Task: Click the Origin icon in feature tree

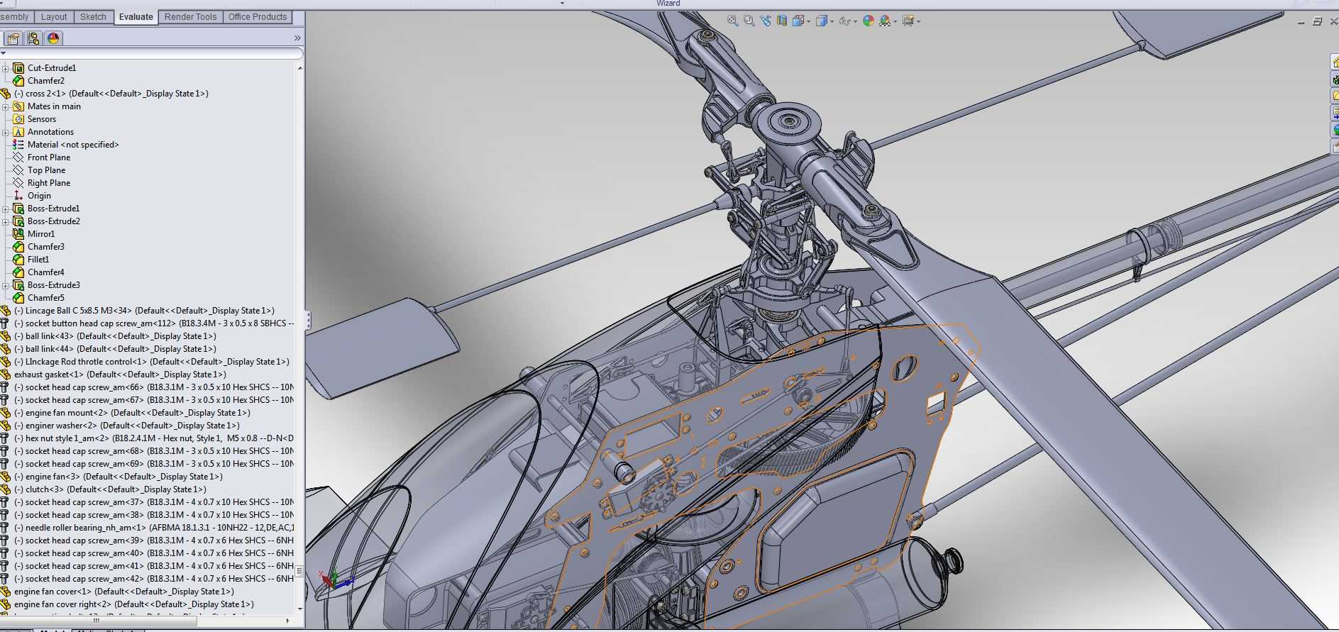Action: click(x=18, y=196)
